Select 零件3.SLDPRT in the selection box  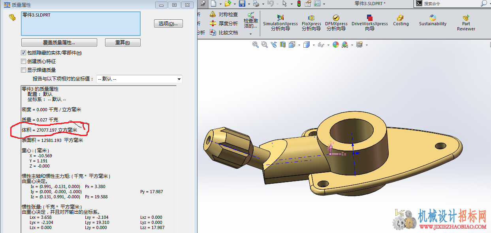[36, 15]
